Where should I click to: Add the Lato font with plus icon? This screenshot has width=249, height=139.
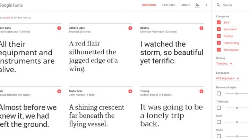[x=59, y=91]
